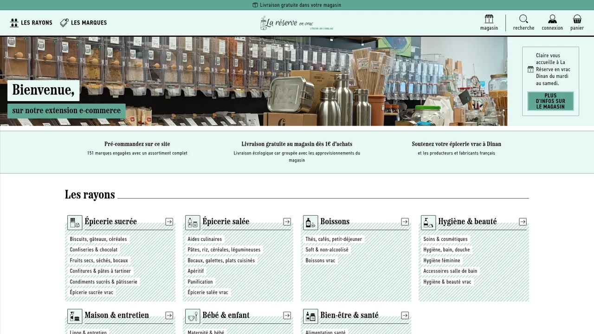Image resolution: width=594 pixels, height=334 pixels.
Task: Open Épicerie sucrée vrac link
Action: click(x=91, y=292)
